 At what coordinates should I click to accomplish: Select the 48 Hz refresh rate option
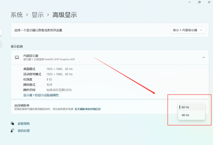(192, 115)
